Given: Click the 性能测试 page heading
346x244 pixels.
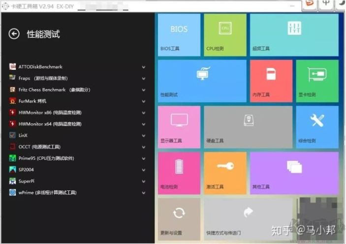Looking at the screenshot, I should [x=43, y=34].
